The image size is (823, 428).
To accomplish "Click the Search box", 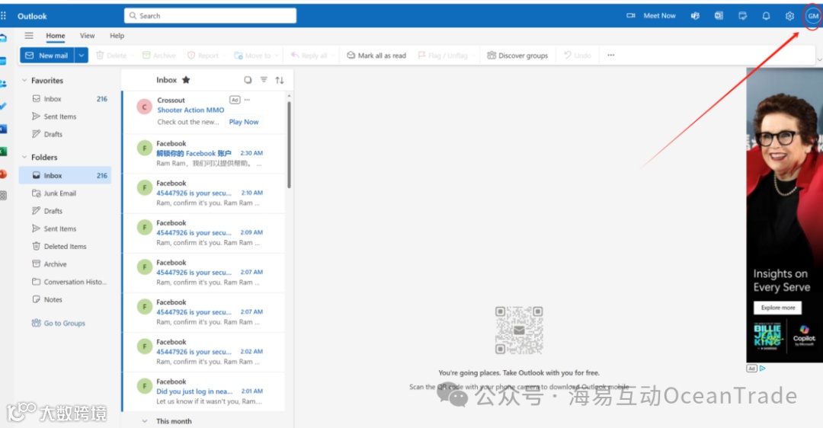I will click(210, 16).
